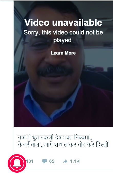Click the word 'unavailable' in the heading
Image resolution: width=113 pixels, height=176 pixels.
click(77, 23)
